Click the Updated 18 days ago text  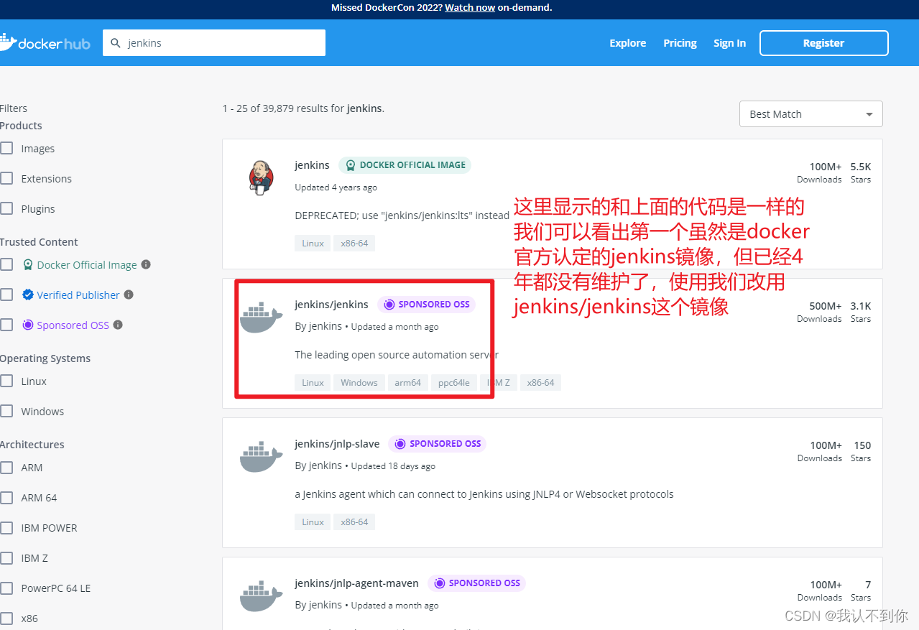[x=393, y=466]
